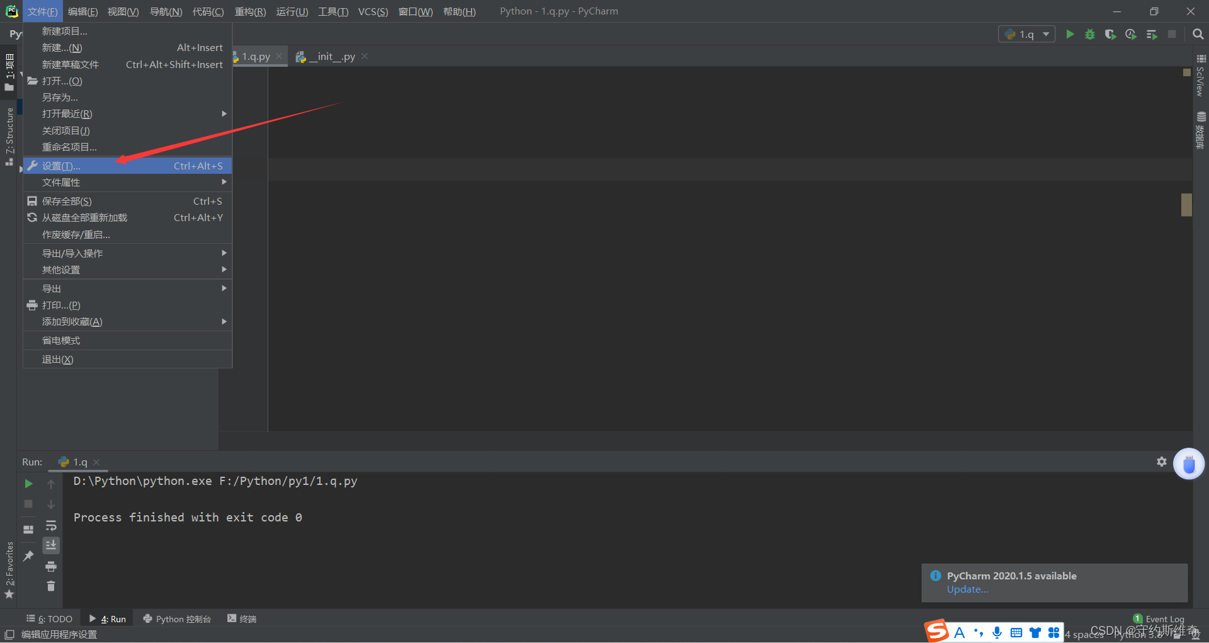The height and width of the screenshot is (643, 1209).
Task: Click the floating blue assistant circle
Action: tap(1189, 464)
